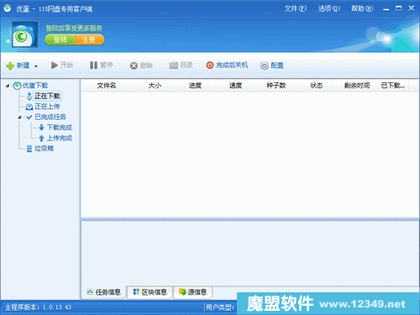Open the 目录 folder icon
Screen dimensions: 420x315
point(174,66)
